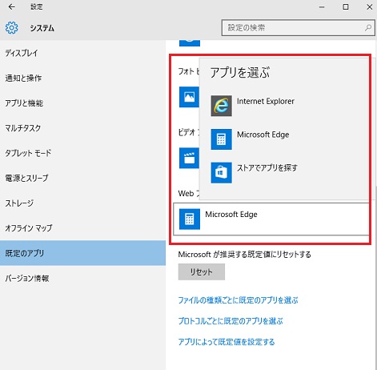Screen dimensions: 377x370
Task: Choose Microsoft Edge from app list
Action: pyautogui.click(x=284, y=139)
